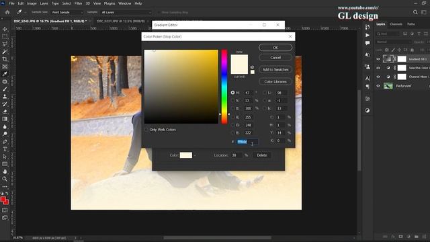
Task: Switch to the Paths tab
Action: pyautogui.click(x=411, y=24)
